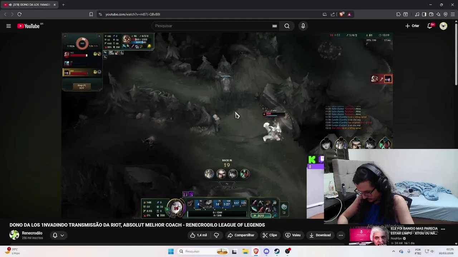Click the magnifier search button
458x257 pixels.
[x=287, y=26]
